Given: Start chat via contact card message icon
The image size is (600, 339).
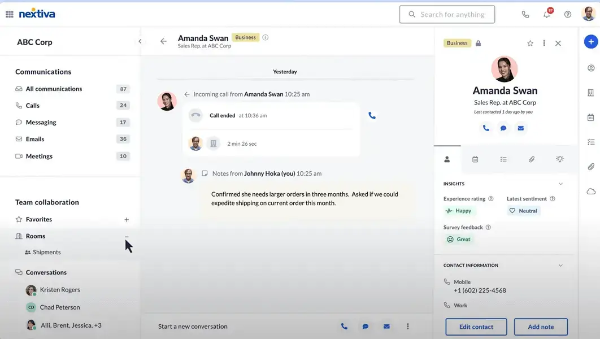Looking at the screenshot, I should (503, 128).
